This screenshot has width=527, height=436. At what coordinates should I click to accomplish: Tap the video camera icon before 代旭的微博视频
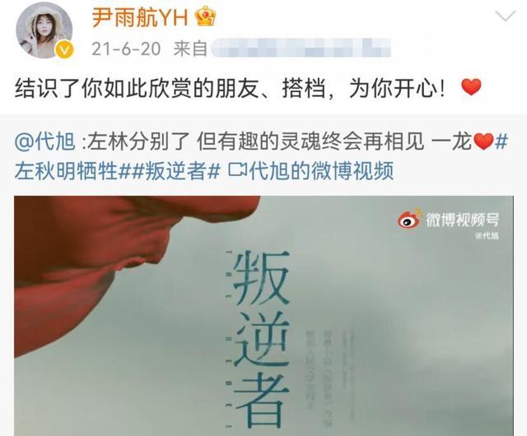tap(237, 170)
